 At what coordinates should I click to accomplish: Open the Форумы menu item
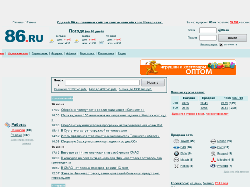pos(57,53)
